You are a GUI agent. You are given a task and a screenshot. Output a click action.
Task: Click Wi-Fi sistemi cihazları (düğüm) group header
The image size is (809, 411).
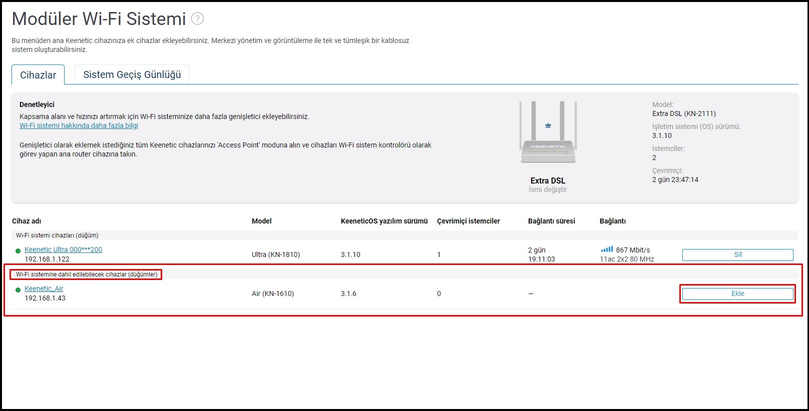[x=57, y=235]
